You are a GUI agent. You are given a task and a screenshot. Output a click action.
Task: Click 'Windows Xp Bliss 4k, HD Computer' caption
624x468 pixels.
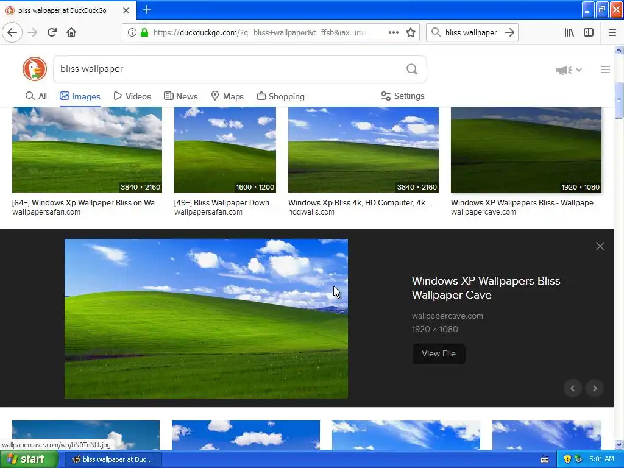click(x=361, y=202)
